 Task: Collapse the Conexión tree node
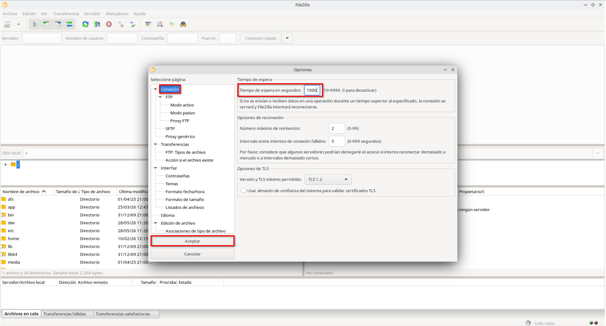point(156,89)
